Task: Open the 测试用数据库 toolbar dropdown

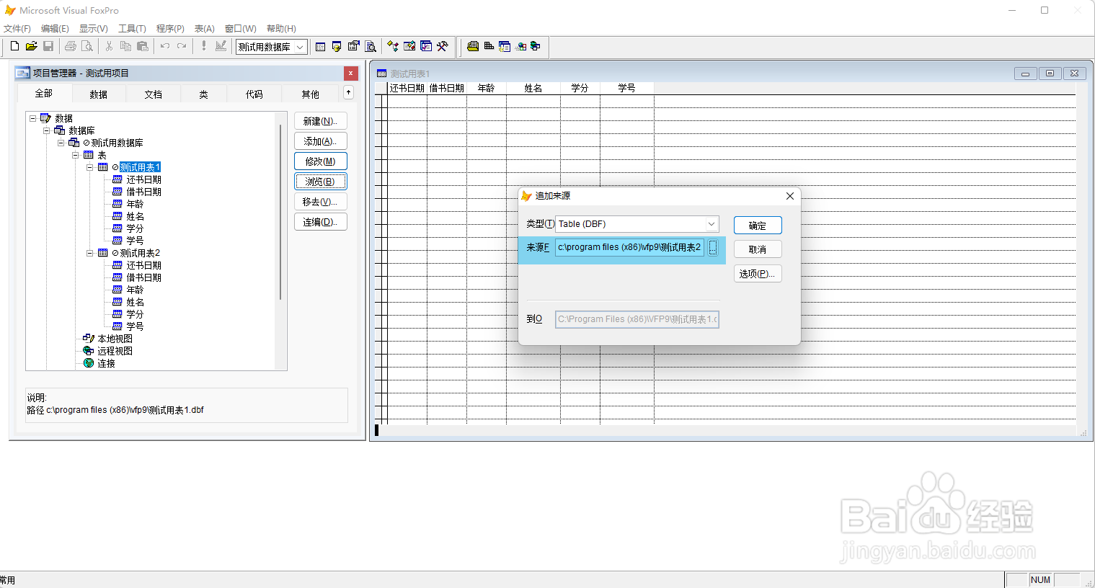Action: (298, 46)
